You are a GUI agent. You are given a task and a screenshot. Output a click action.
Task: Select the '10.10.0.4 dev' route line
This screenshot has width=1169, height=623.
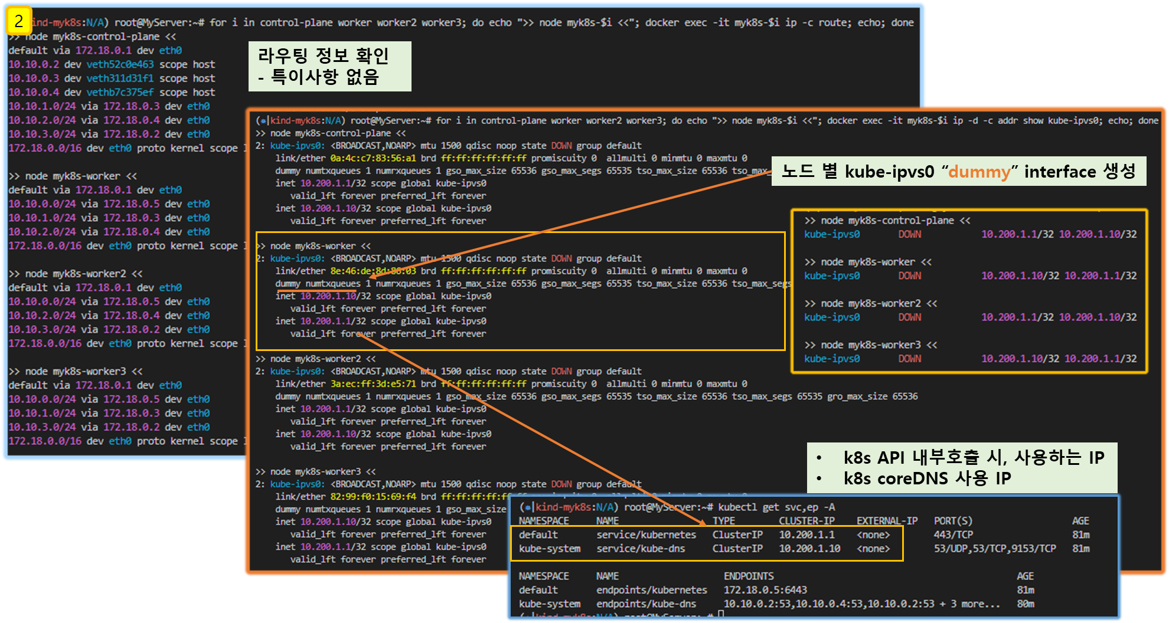(112, 93)
